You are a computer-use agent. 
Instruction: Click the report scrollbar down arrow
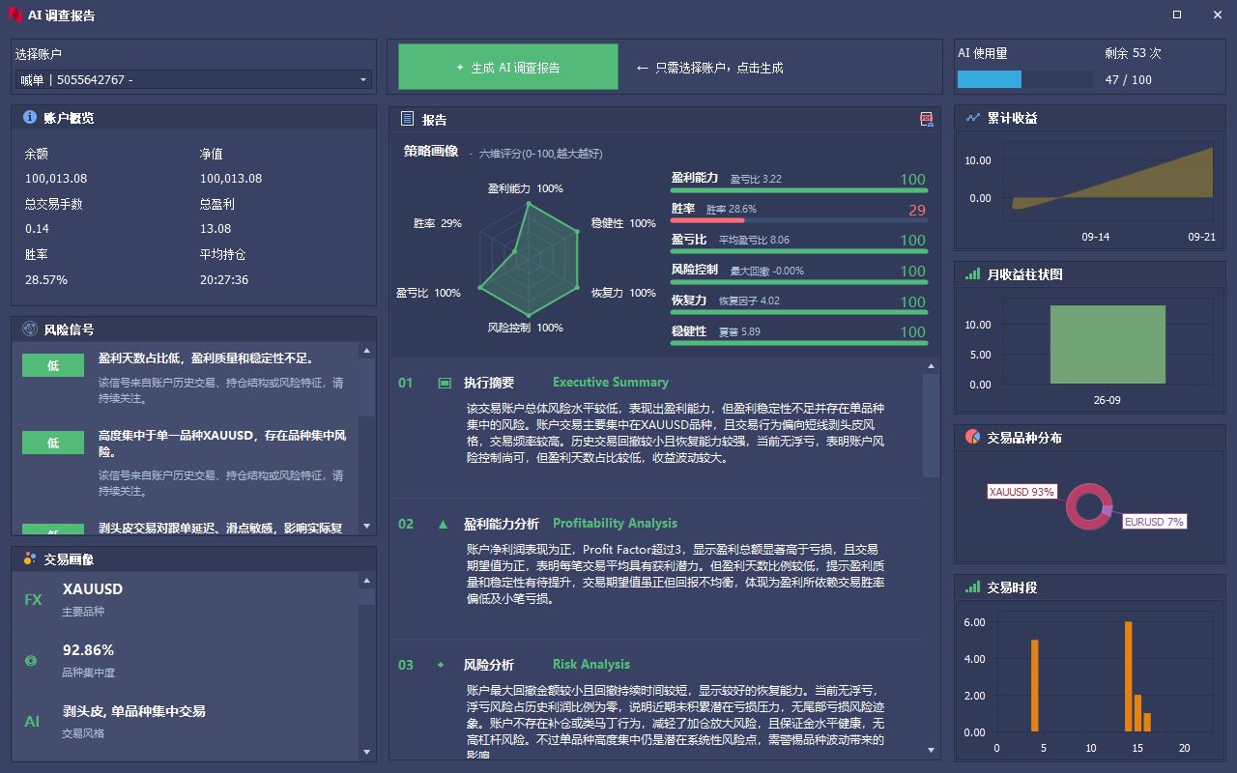(932, 750)
